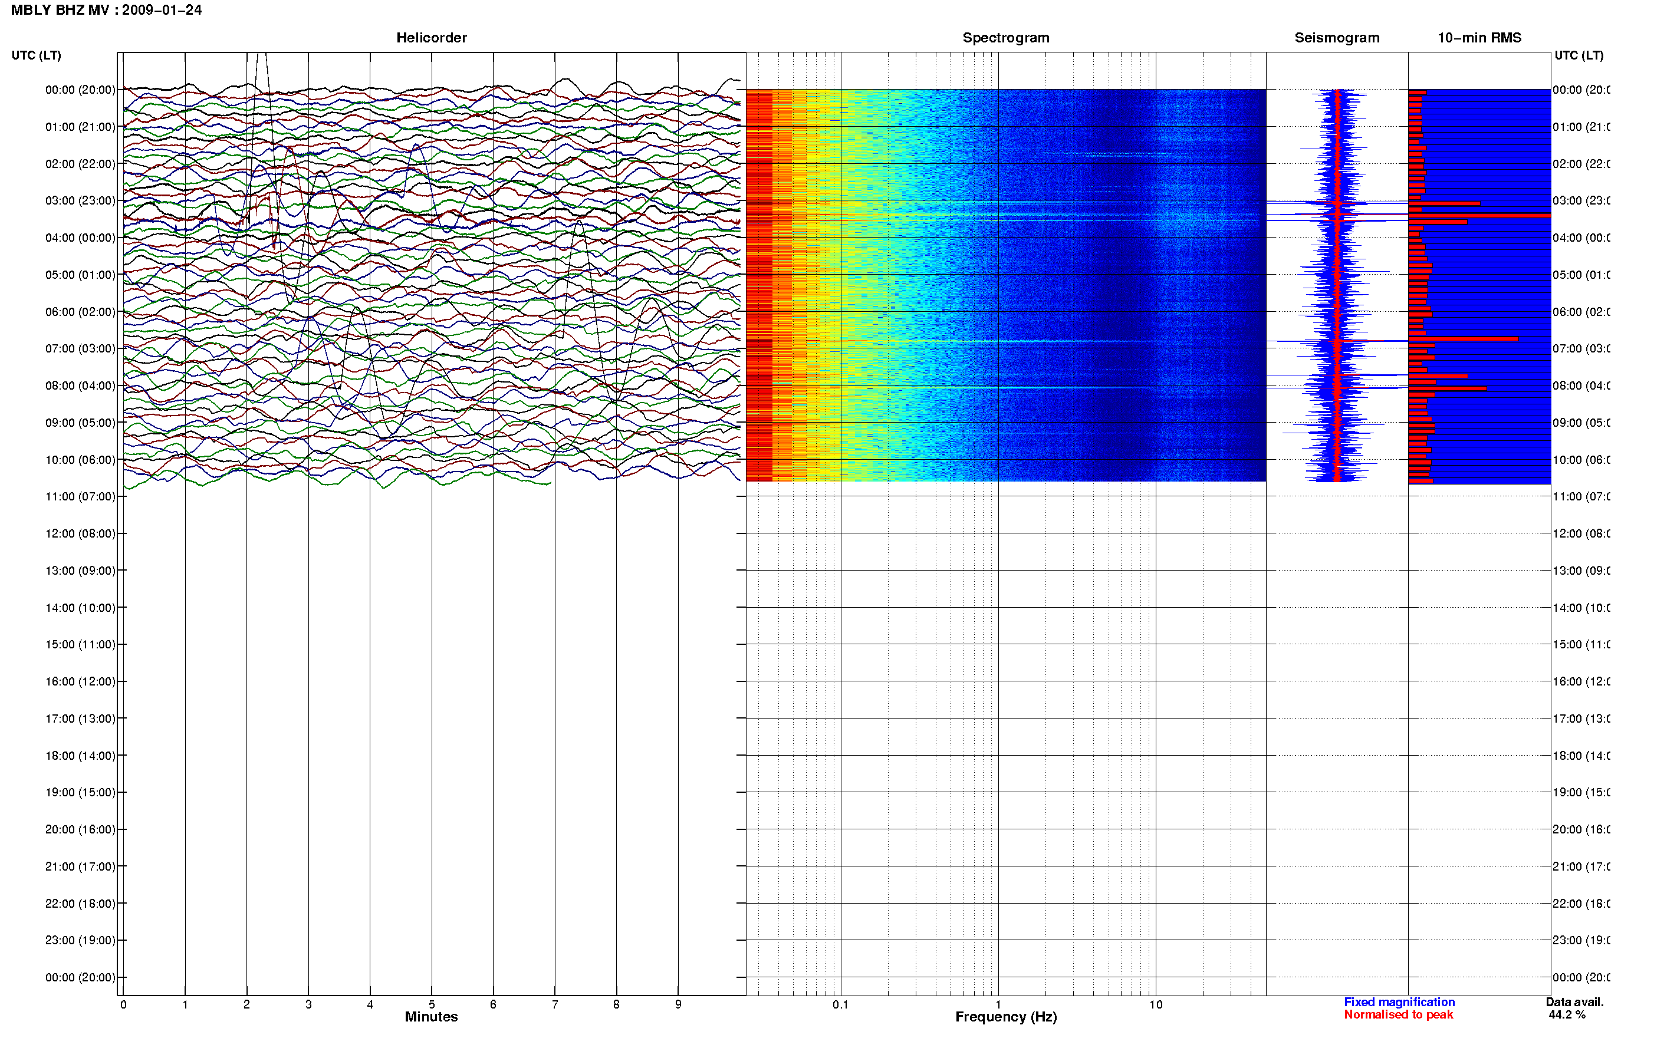Click the '0.1' frequency tick label
The width and height of the screenshot is (1677, 1048).
840,1004
